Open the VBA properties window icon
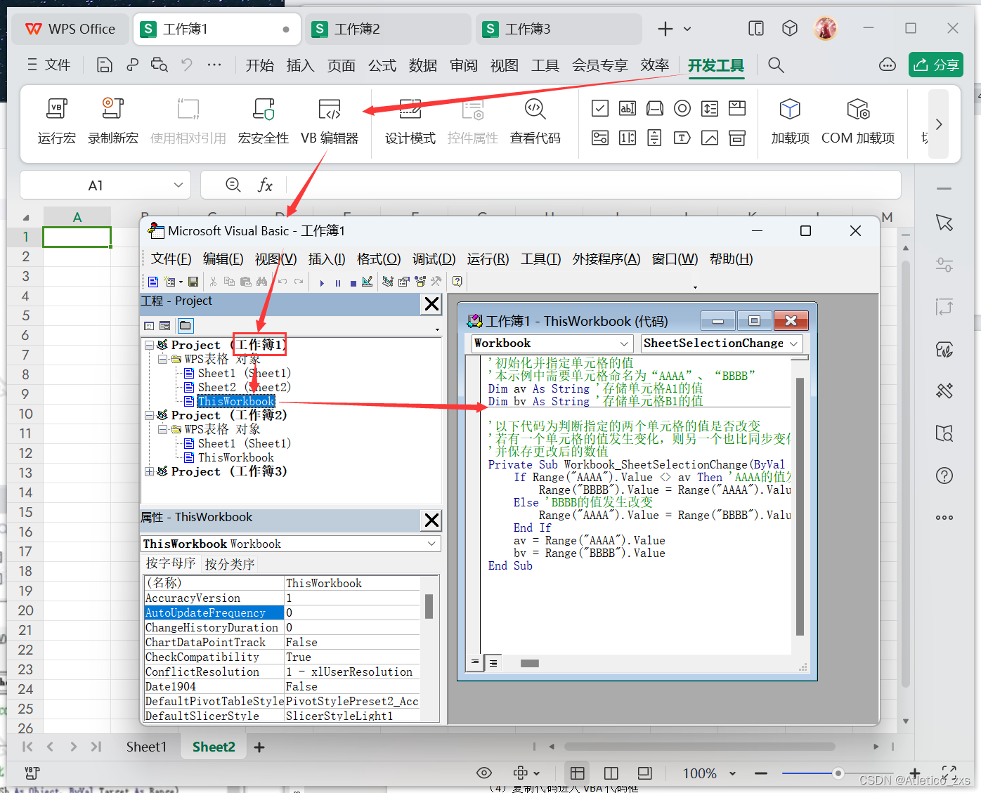Viewport: 981px width, 793px height. 403,282
